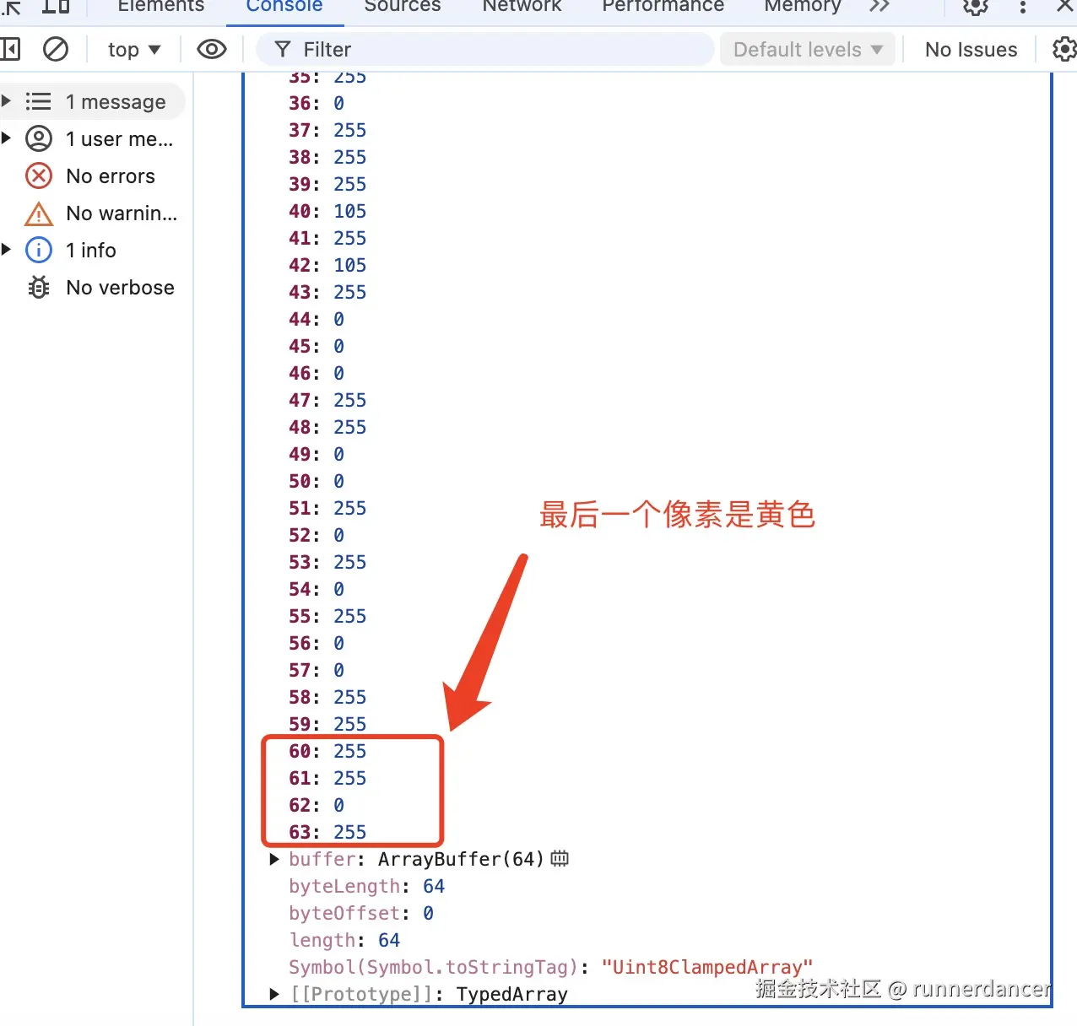Click the byteLength: 64 property

click(366, 886)
